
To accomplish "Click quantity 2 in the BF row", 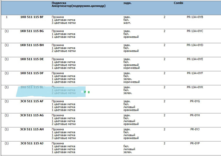I will 164,17.
